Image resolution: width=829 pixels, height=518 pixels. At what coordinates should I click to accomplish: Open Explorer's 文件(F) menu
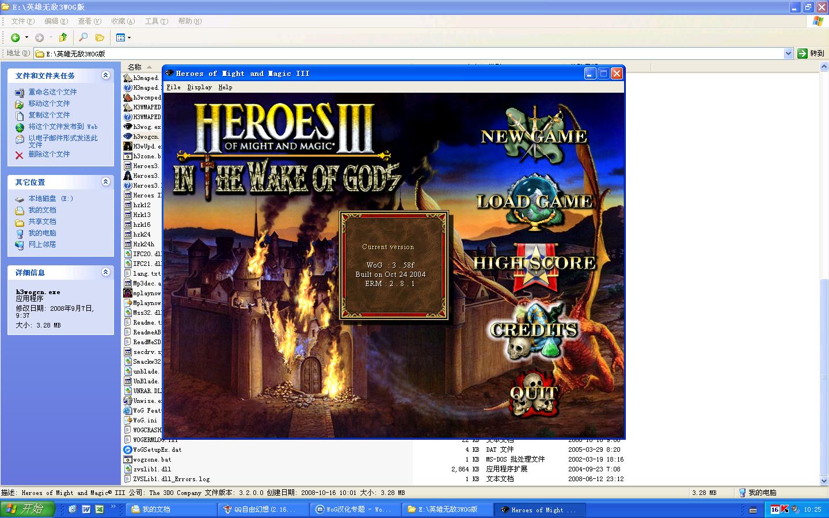[x=23, y=21]
